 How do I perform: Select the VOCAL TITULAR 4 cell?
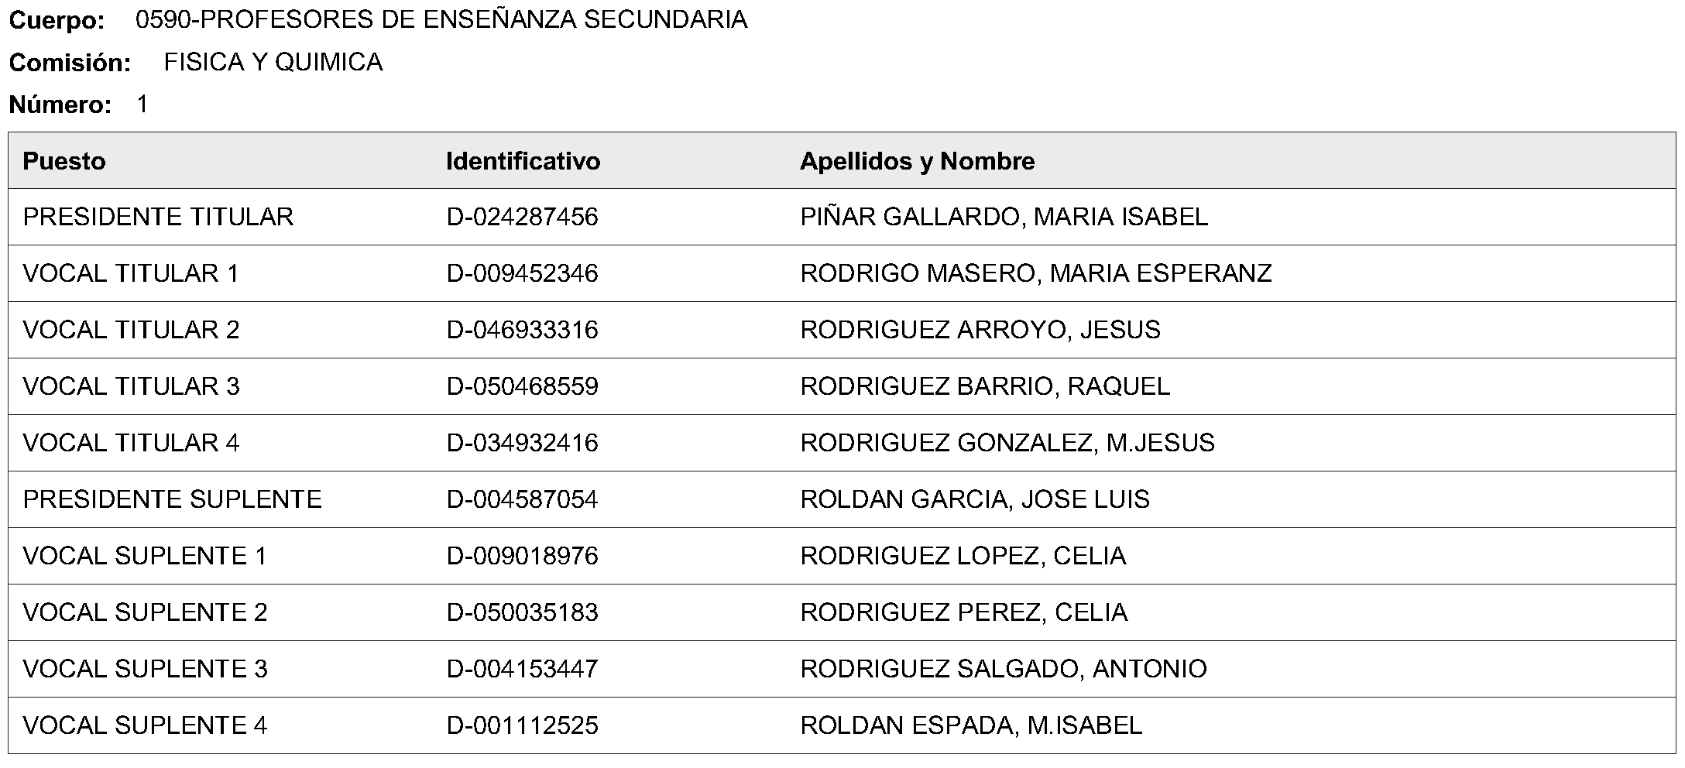click(x=132, y=443)
